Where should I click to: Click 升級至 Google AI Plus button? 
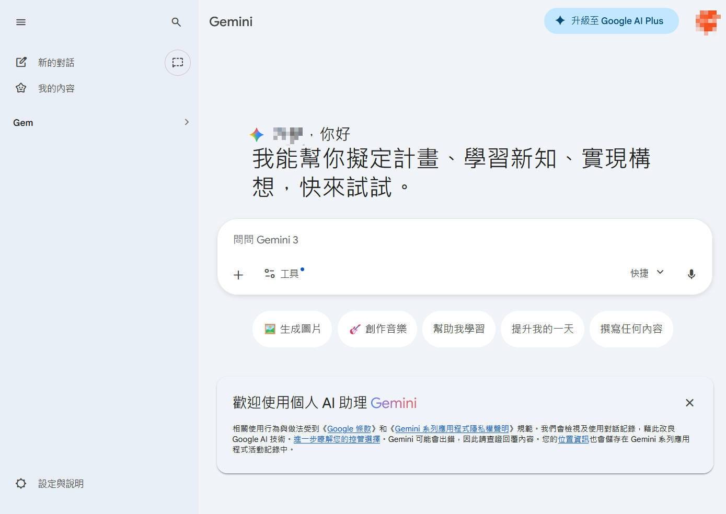pos(611,21)
